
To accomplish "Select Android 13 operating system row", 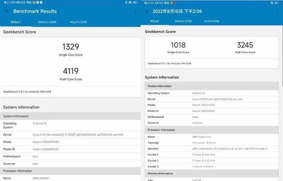I will click(70, 125).
